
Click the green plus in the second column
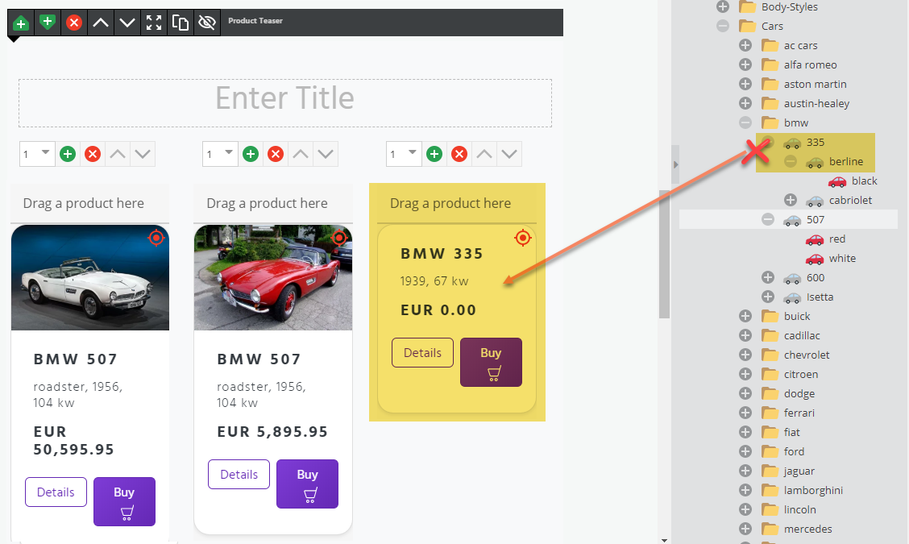point(251,154)
